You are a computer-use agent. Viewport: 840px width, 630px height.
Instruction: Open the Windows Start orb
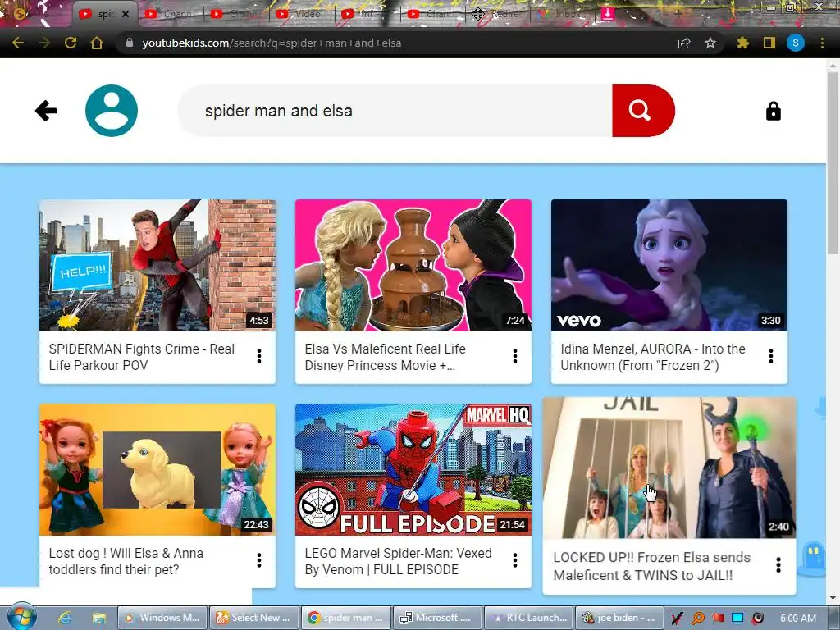pos(21,617)
